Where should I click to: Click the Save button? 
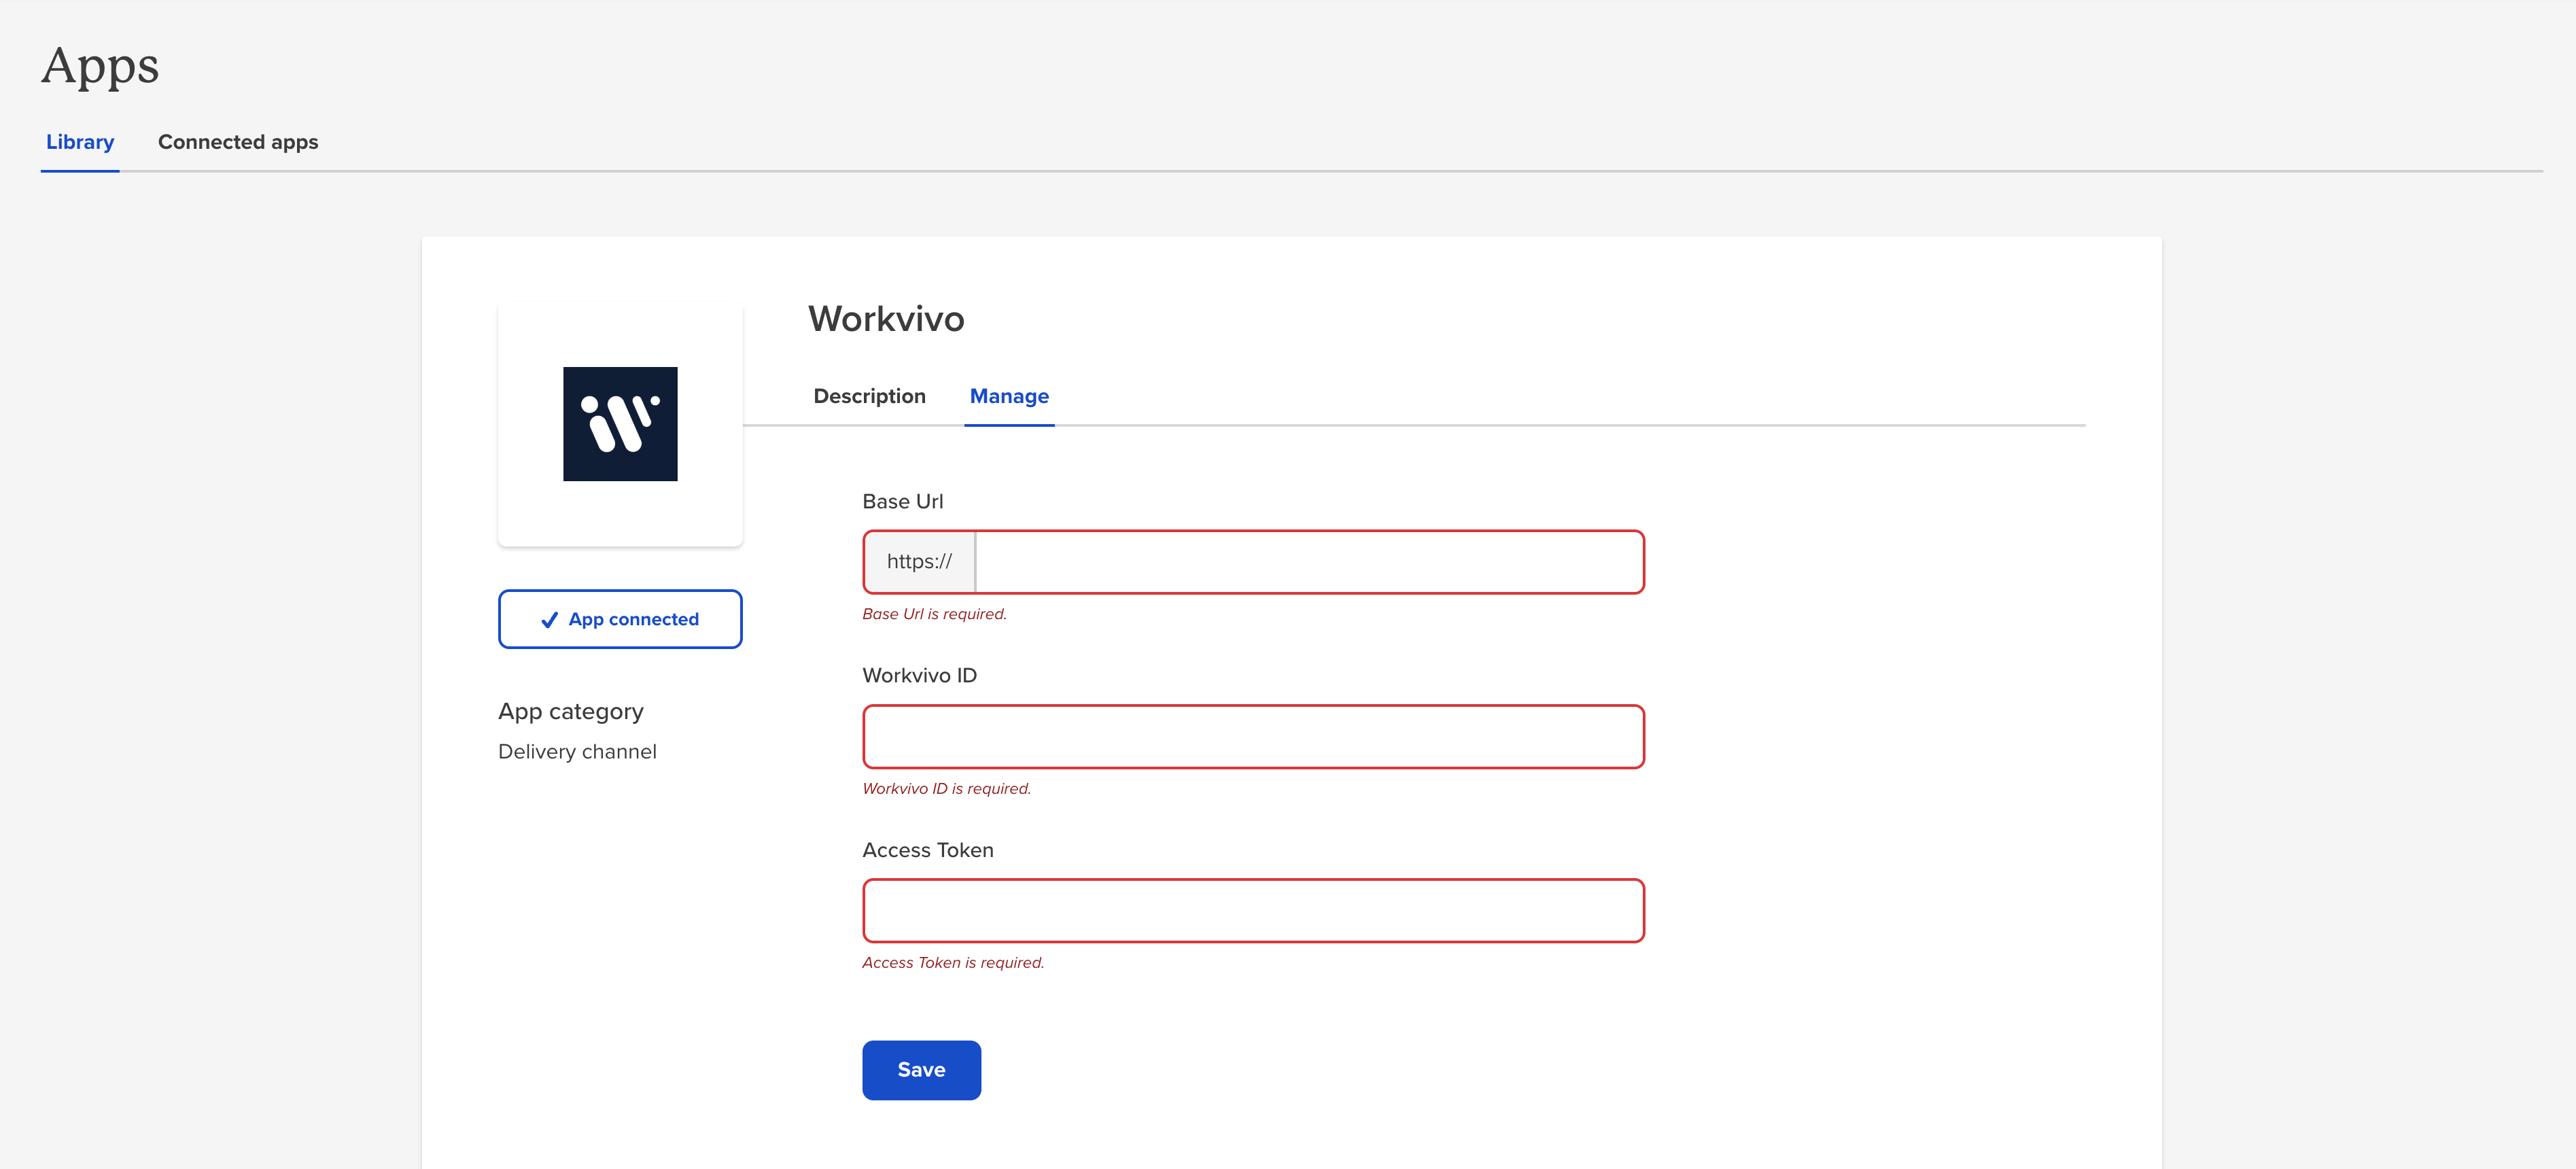tap(921, 1070)
